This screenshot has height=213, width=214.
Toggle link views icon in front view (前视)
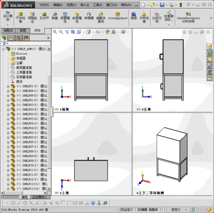56,109
